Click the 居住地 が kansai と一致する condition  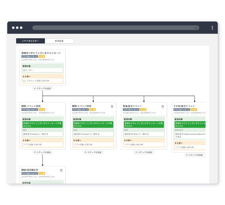click(x=93, y=134)
